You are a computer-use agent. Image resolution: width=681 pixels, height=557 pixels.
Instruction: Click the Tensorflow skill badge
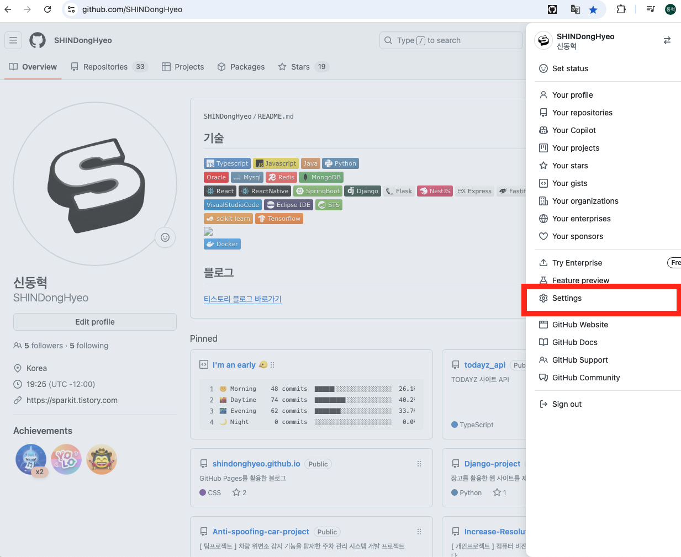point(279,219)
